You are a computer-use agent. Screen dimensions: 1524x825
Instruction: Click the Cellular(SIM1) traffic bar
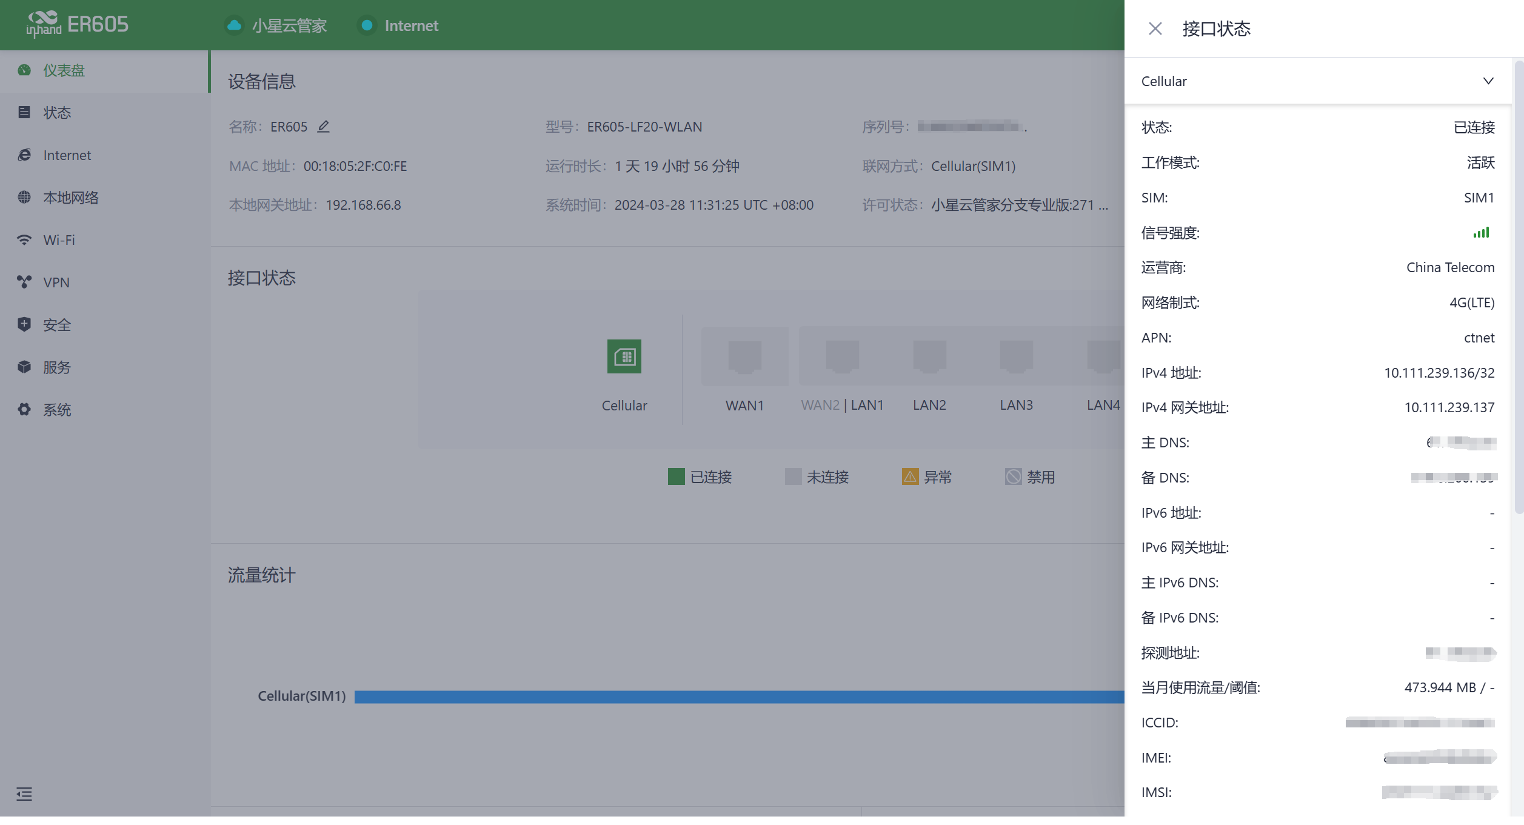point(740,697)
